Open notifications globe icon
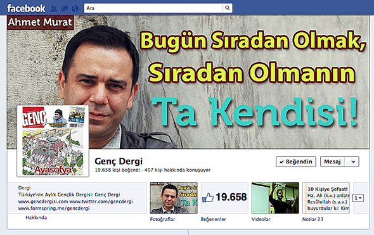This screenshot has height=235, width=374. (x=75, y=9)
